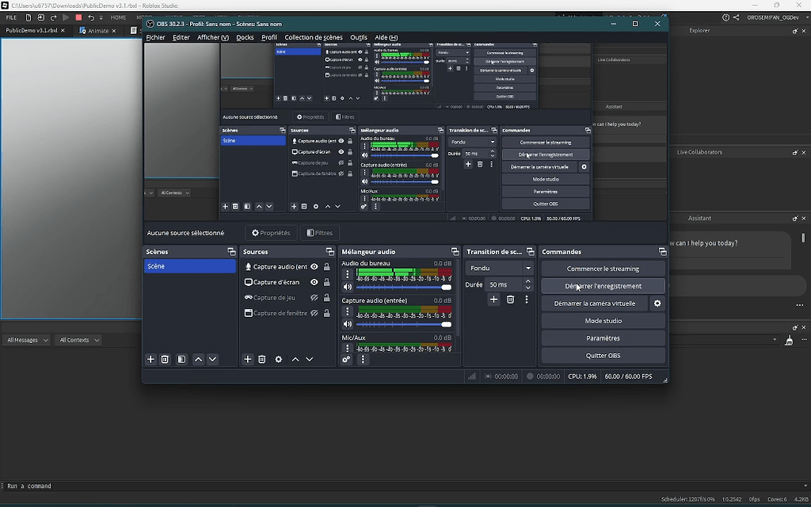Open advanced audio properties gears icon in mixer
The width and height of the screenshot is (811, 507).
346,359
